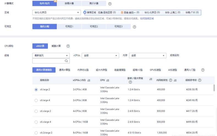The width and height of the screenshot is (217, 136).
Task: Click 8vCPUs | 16GB cell
Action: tap(80, 133)
